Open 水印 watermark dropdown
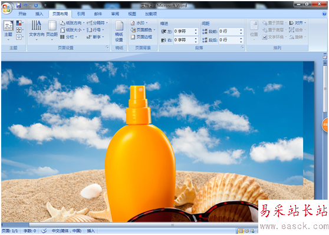Viewport: 329px width, 235px height. [x=139, y=23]
